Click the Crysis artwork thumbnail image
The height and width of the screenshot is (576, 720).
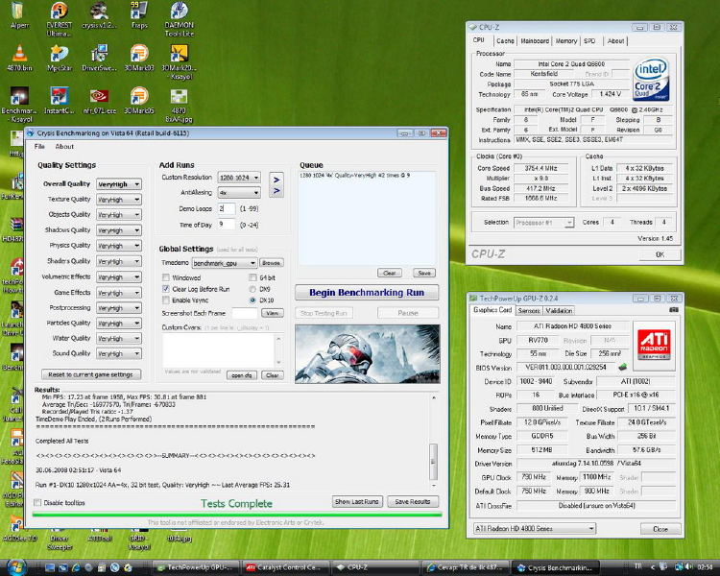click(368, 353)
